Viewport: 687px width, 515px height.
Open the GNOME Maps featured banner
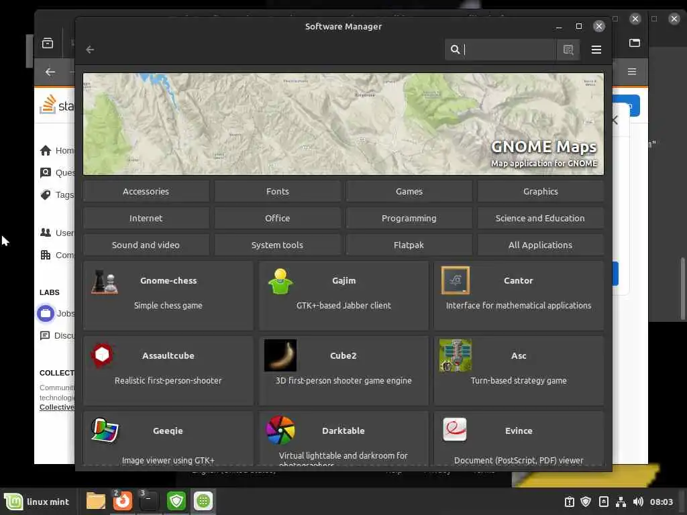tap(343, 124)
